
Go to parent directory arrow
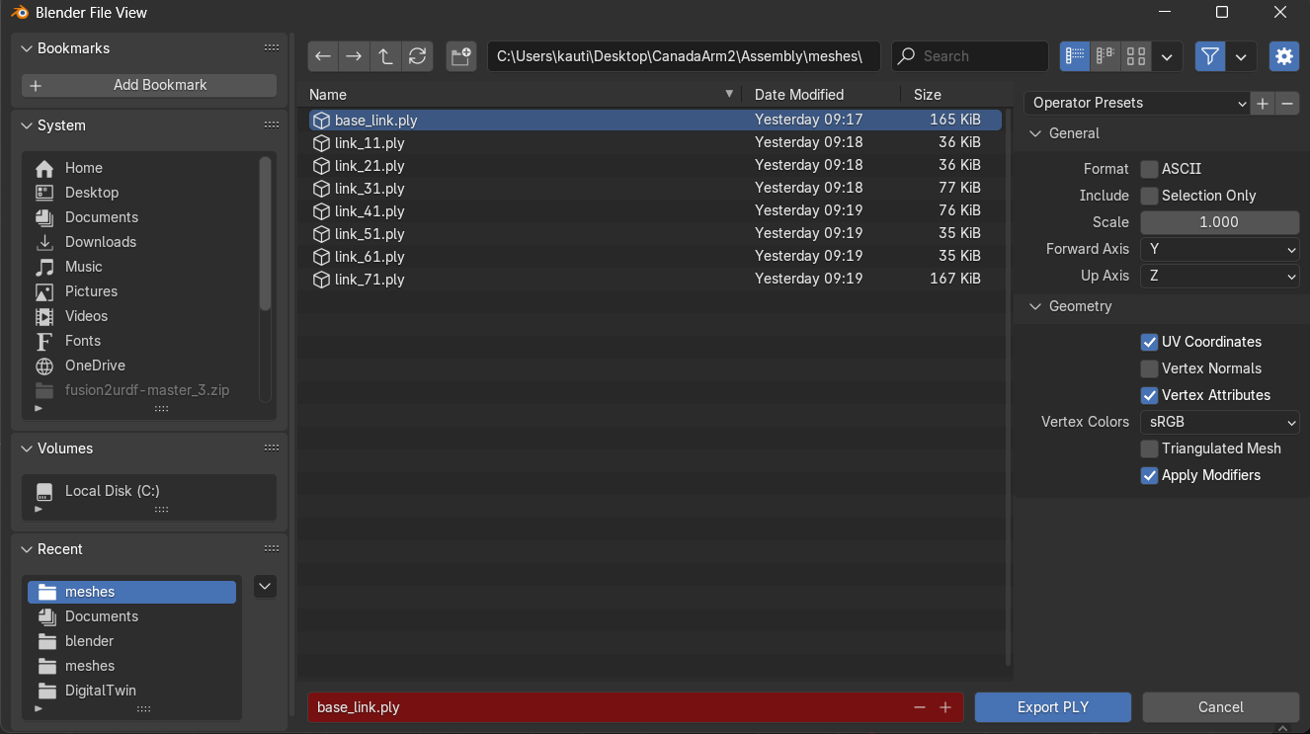coord(385,56)
